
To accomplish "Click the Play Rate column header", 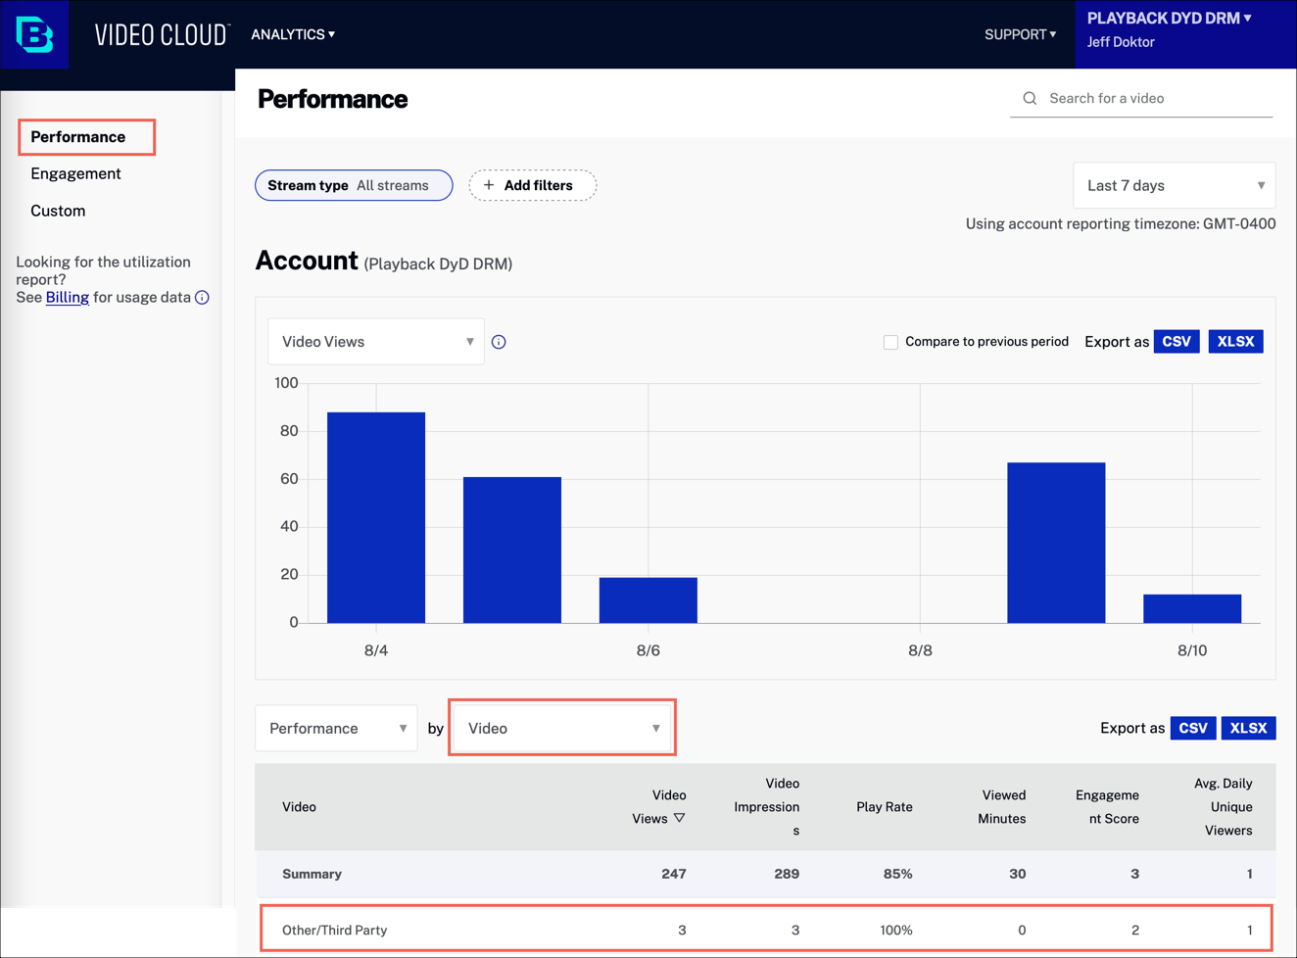I will pyautogui.click(x=885, y=807).
